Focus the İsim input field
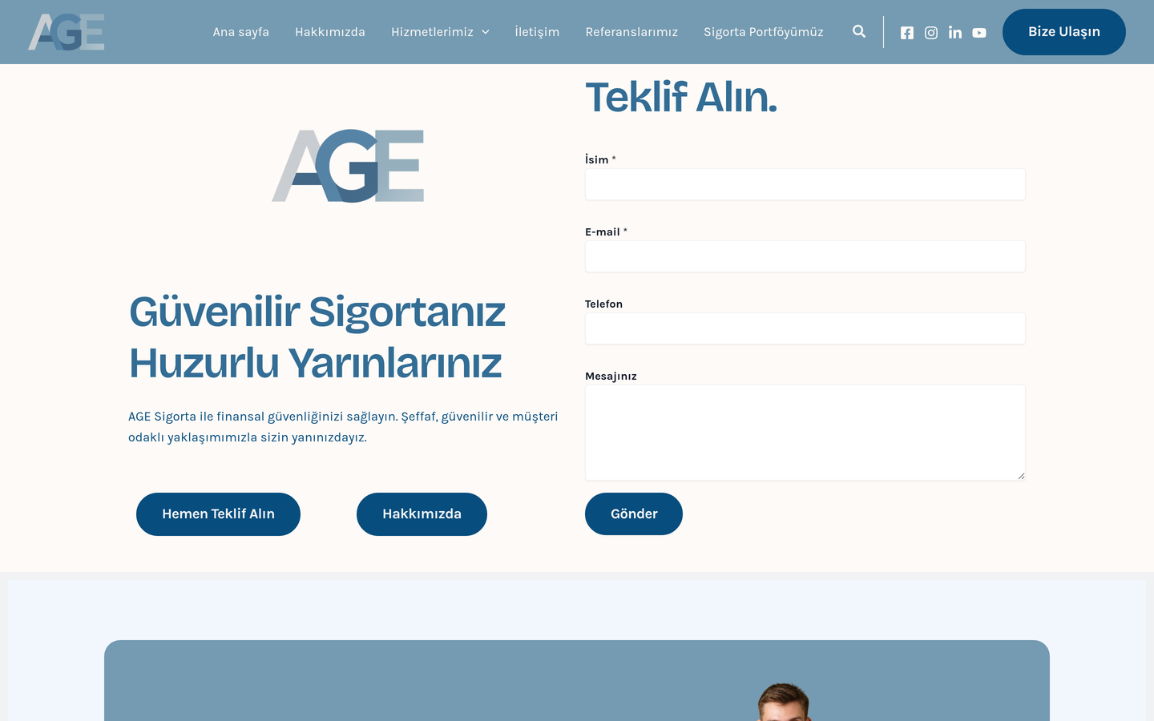Viewport: 1154px width, 721px height. 805,184
